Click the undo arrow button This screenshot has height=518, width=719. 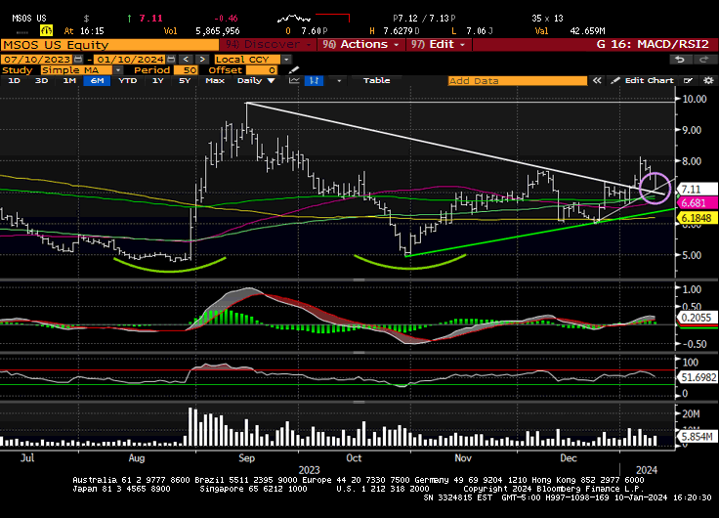pos(680,60)
